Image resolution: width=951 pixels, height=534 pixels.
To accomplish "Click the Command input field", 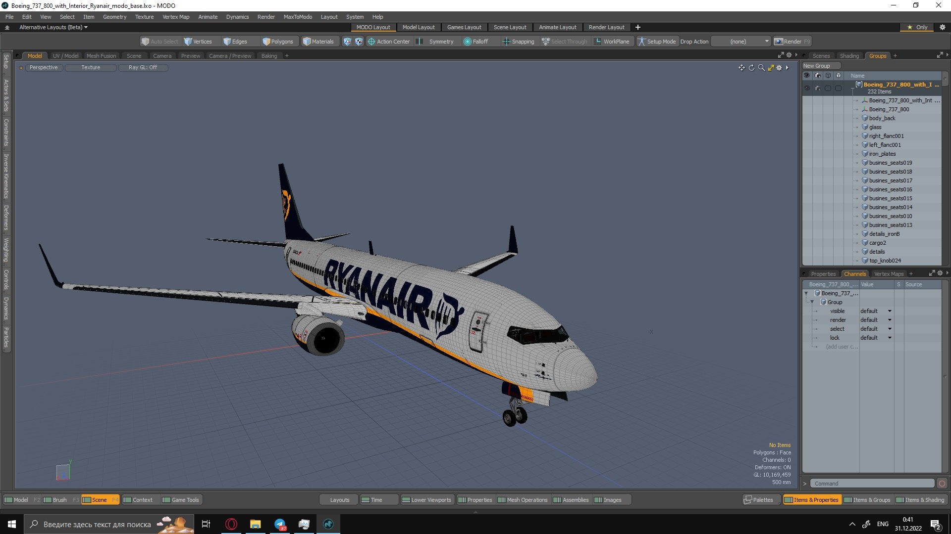I will (872, 484).
